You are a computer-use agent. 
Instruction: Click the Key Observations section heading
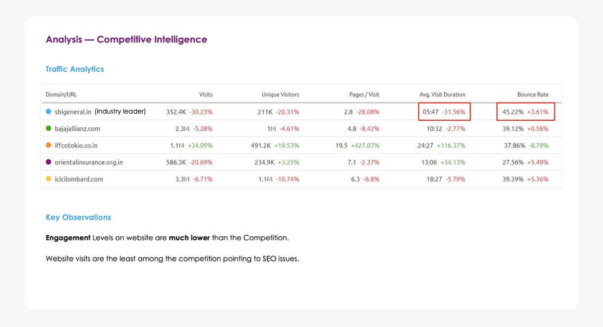(78, 217)
